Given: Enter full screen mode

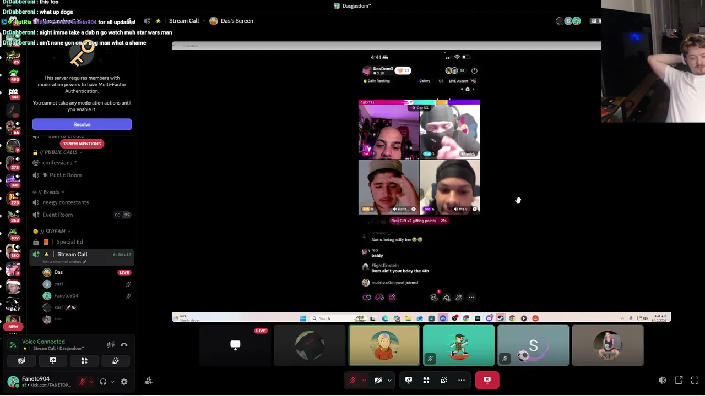Looking at the screenshot, I should click(695, 380).
